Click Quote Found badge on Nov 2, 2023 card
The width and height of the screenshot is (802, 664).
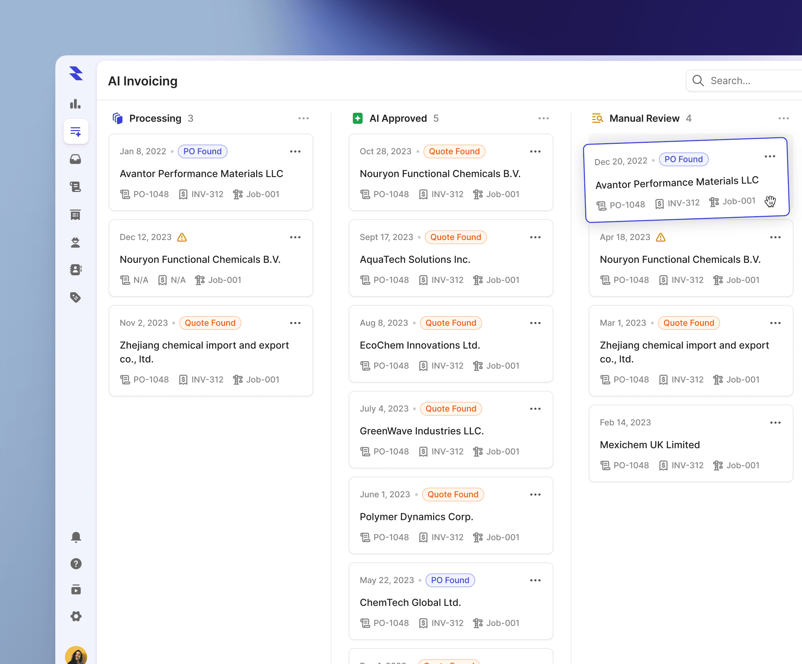coord(210,323)
